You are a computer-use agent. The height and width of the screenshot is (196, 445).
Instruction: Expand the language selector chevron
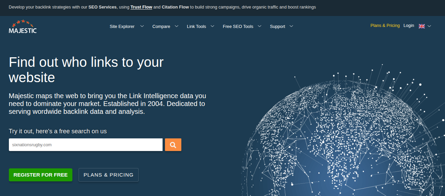(x=429, y=26)
